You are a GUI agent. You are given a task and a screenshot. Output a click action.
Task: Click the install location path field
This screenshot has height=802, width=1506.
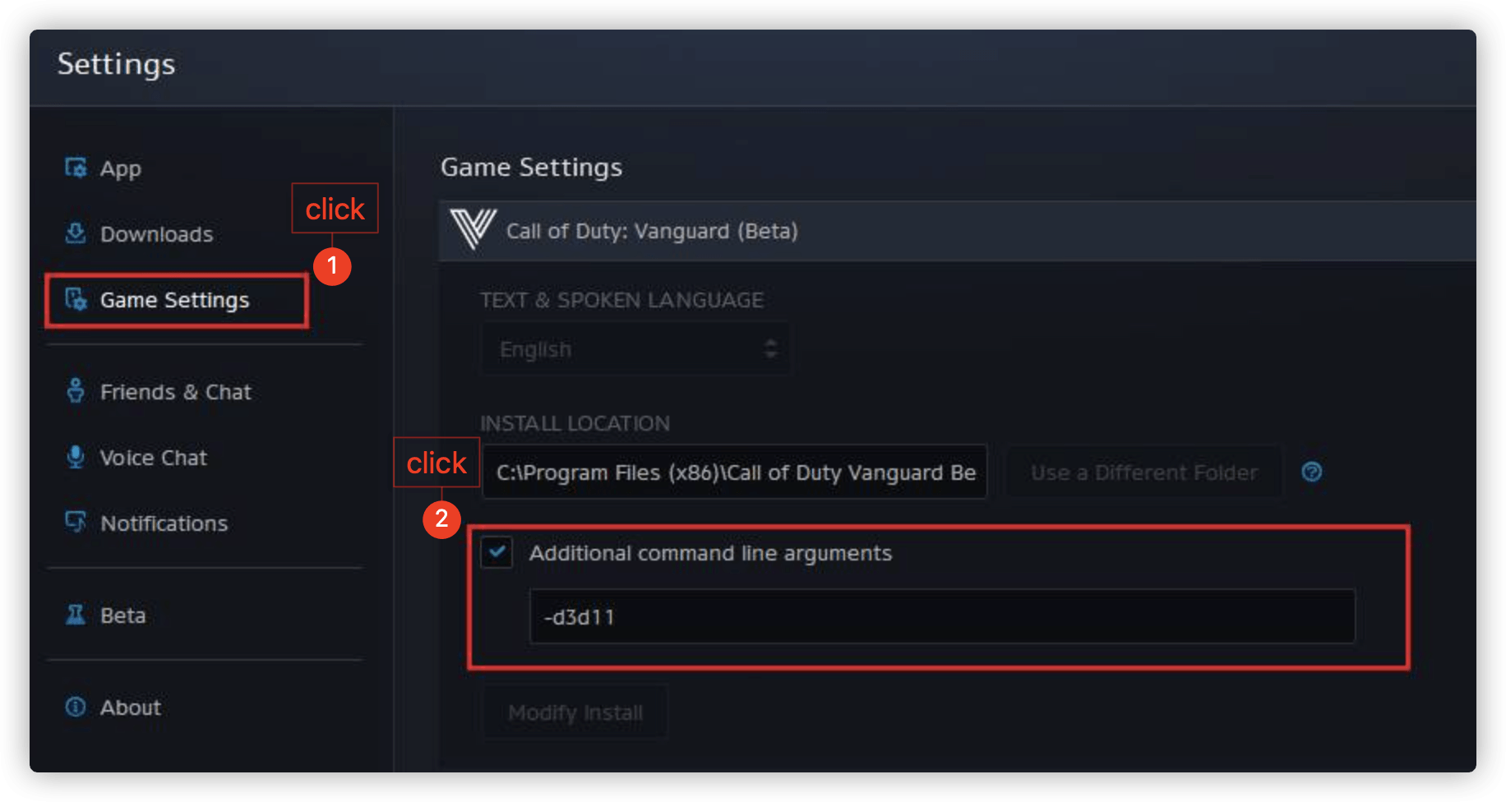pos(734,472)
